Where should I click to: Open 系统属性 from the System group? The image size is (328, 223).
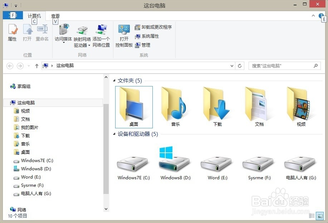pos(148,36)
